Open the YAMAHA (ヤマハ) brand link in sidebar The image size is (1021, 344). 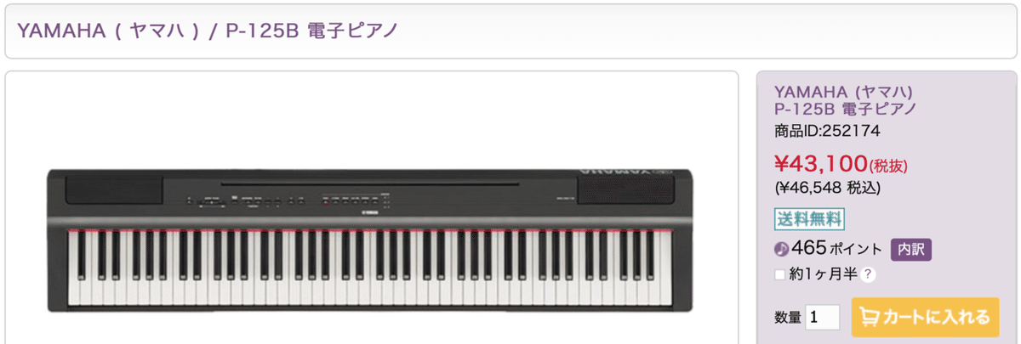tap(844, 92)
